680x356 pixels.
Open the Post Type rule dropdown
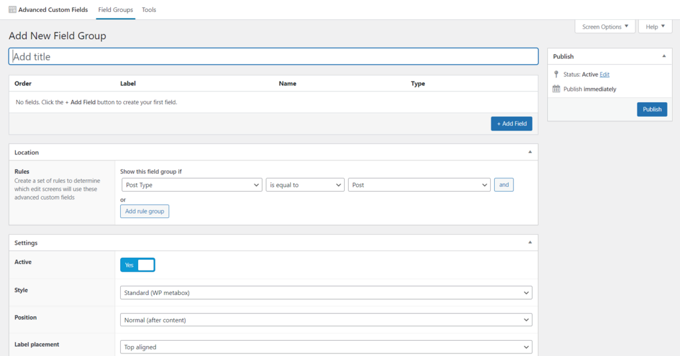point(191,185)
